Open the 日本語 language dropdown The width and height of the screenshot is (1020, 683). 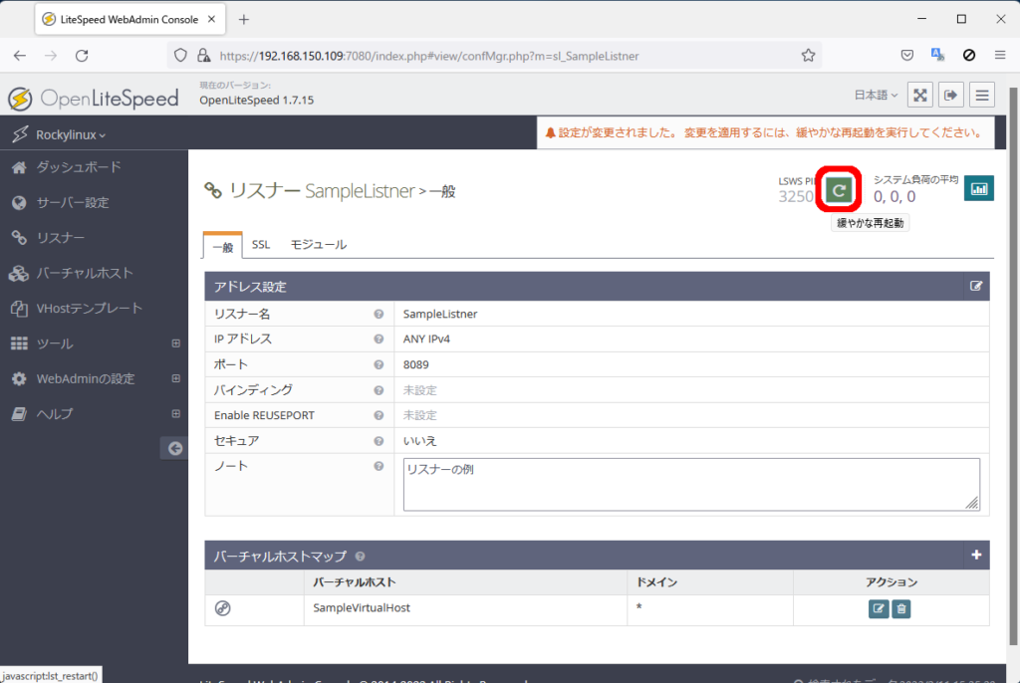tap(876, 96)
